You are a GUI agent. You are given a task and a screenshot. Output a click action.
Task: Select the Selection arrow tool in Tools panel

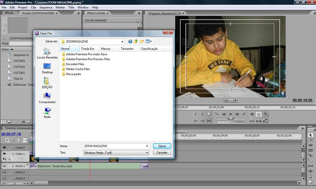click(310, 135)
